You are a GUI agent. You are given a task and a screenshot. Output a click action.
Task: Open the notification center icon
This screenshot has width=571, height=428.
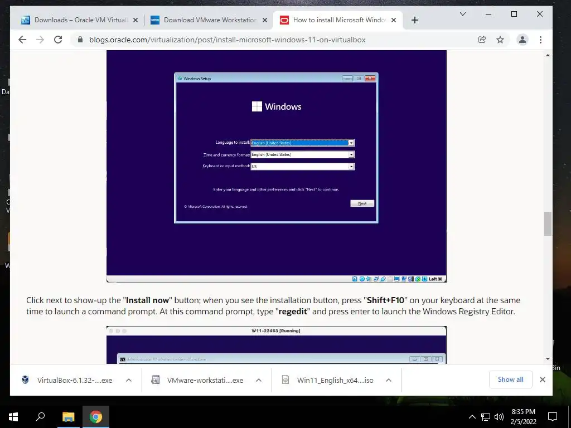(553, 417)
